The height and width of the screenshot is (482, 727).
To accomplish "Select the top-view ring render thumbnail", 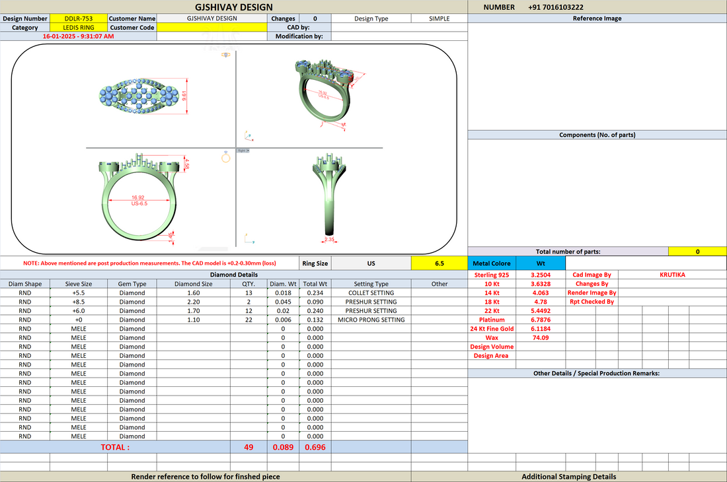I will (139, 96).
